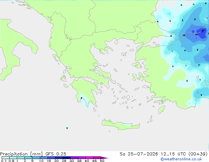Pick the 45–50 mm legend swatch
This screenshot has width=209, height=162.
click(97, 158)
